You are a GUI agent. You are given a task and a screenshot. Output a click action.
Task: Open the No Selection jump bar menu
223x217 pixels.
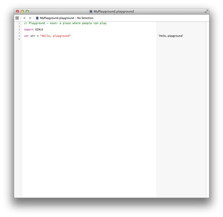(x=85, y=18)
